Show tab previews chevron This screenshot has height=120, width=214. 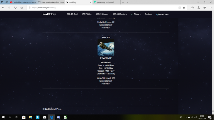(127, 2)
